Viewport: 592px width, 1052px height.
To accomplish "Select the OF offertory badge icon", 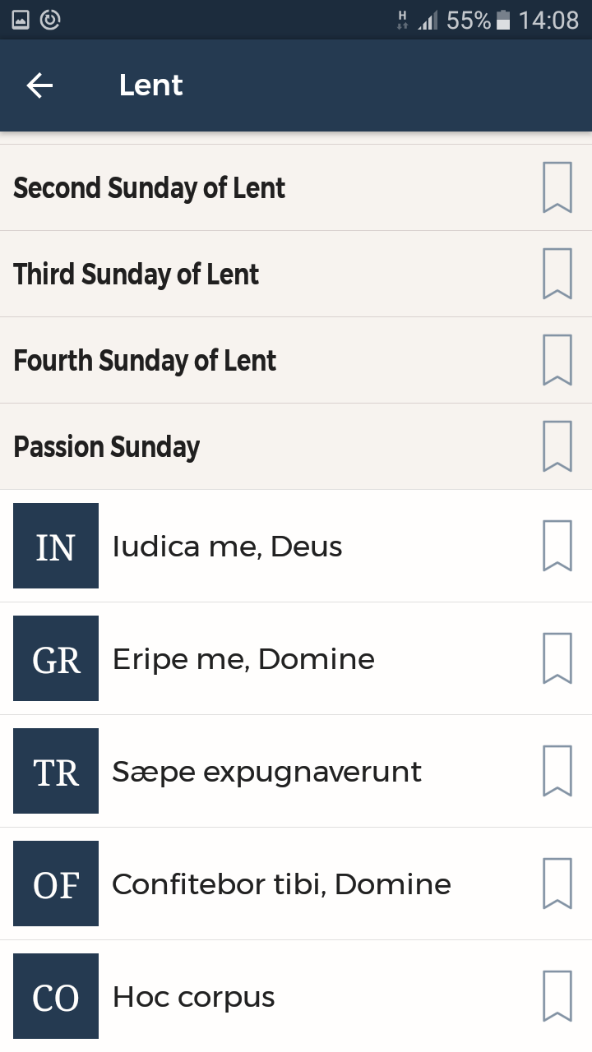I will click(x=56, y=884).
